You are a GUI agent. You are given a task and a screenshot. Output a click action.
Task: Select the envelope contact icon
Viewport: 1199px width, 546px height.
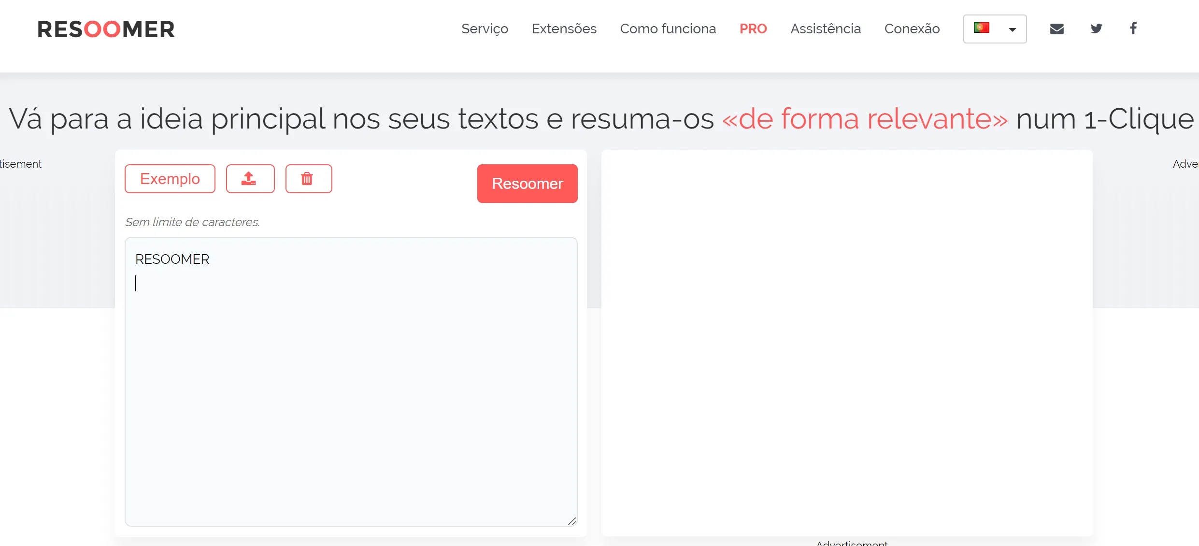pyautogui.click(x=1057, y=28)
